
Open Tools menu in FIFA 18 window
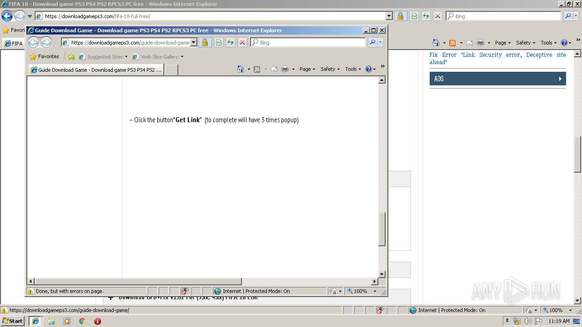548,43
